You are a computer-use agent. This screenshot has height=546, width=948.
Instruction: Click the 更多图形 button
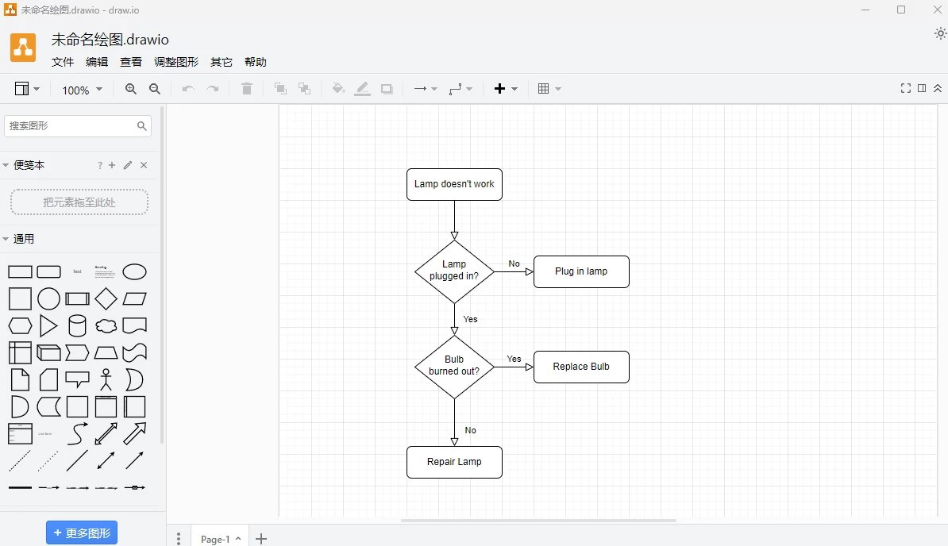[x=82, y=533]
